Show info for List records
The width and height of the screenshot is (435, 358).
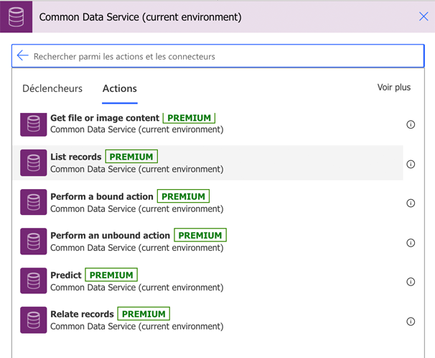pos(411,164)
